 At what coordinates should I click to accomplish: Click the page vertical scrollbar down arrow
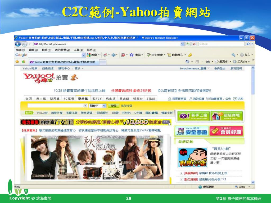(253, 182)
